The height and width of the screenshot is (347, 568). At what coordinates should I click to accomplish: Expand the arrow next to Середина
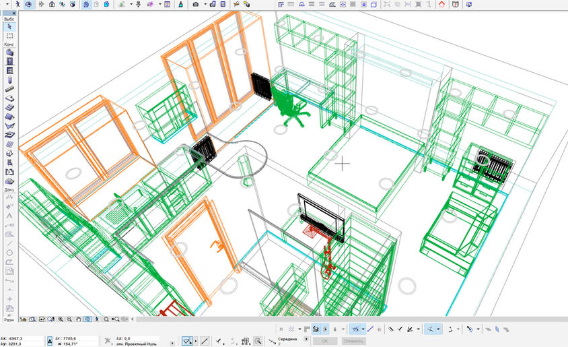[306, 339]
